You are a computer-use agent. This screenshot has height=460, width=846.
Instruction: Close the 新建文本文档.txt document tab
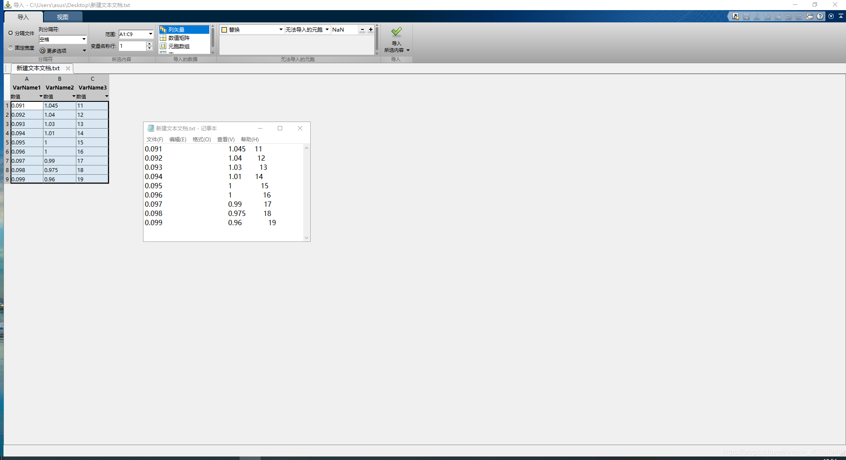click(x=68, y=68)
